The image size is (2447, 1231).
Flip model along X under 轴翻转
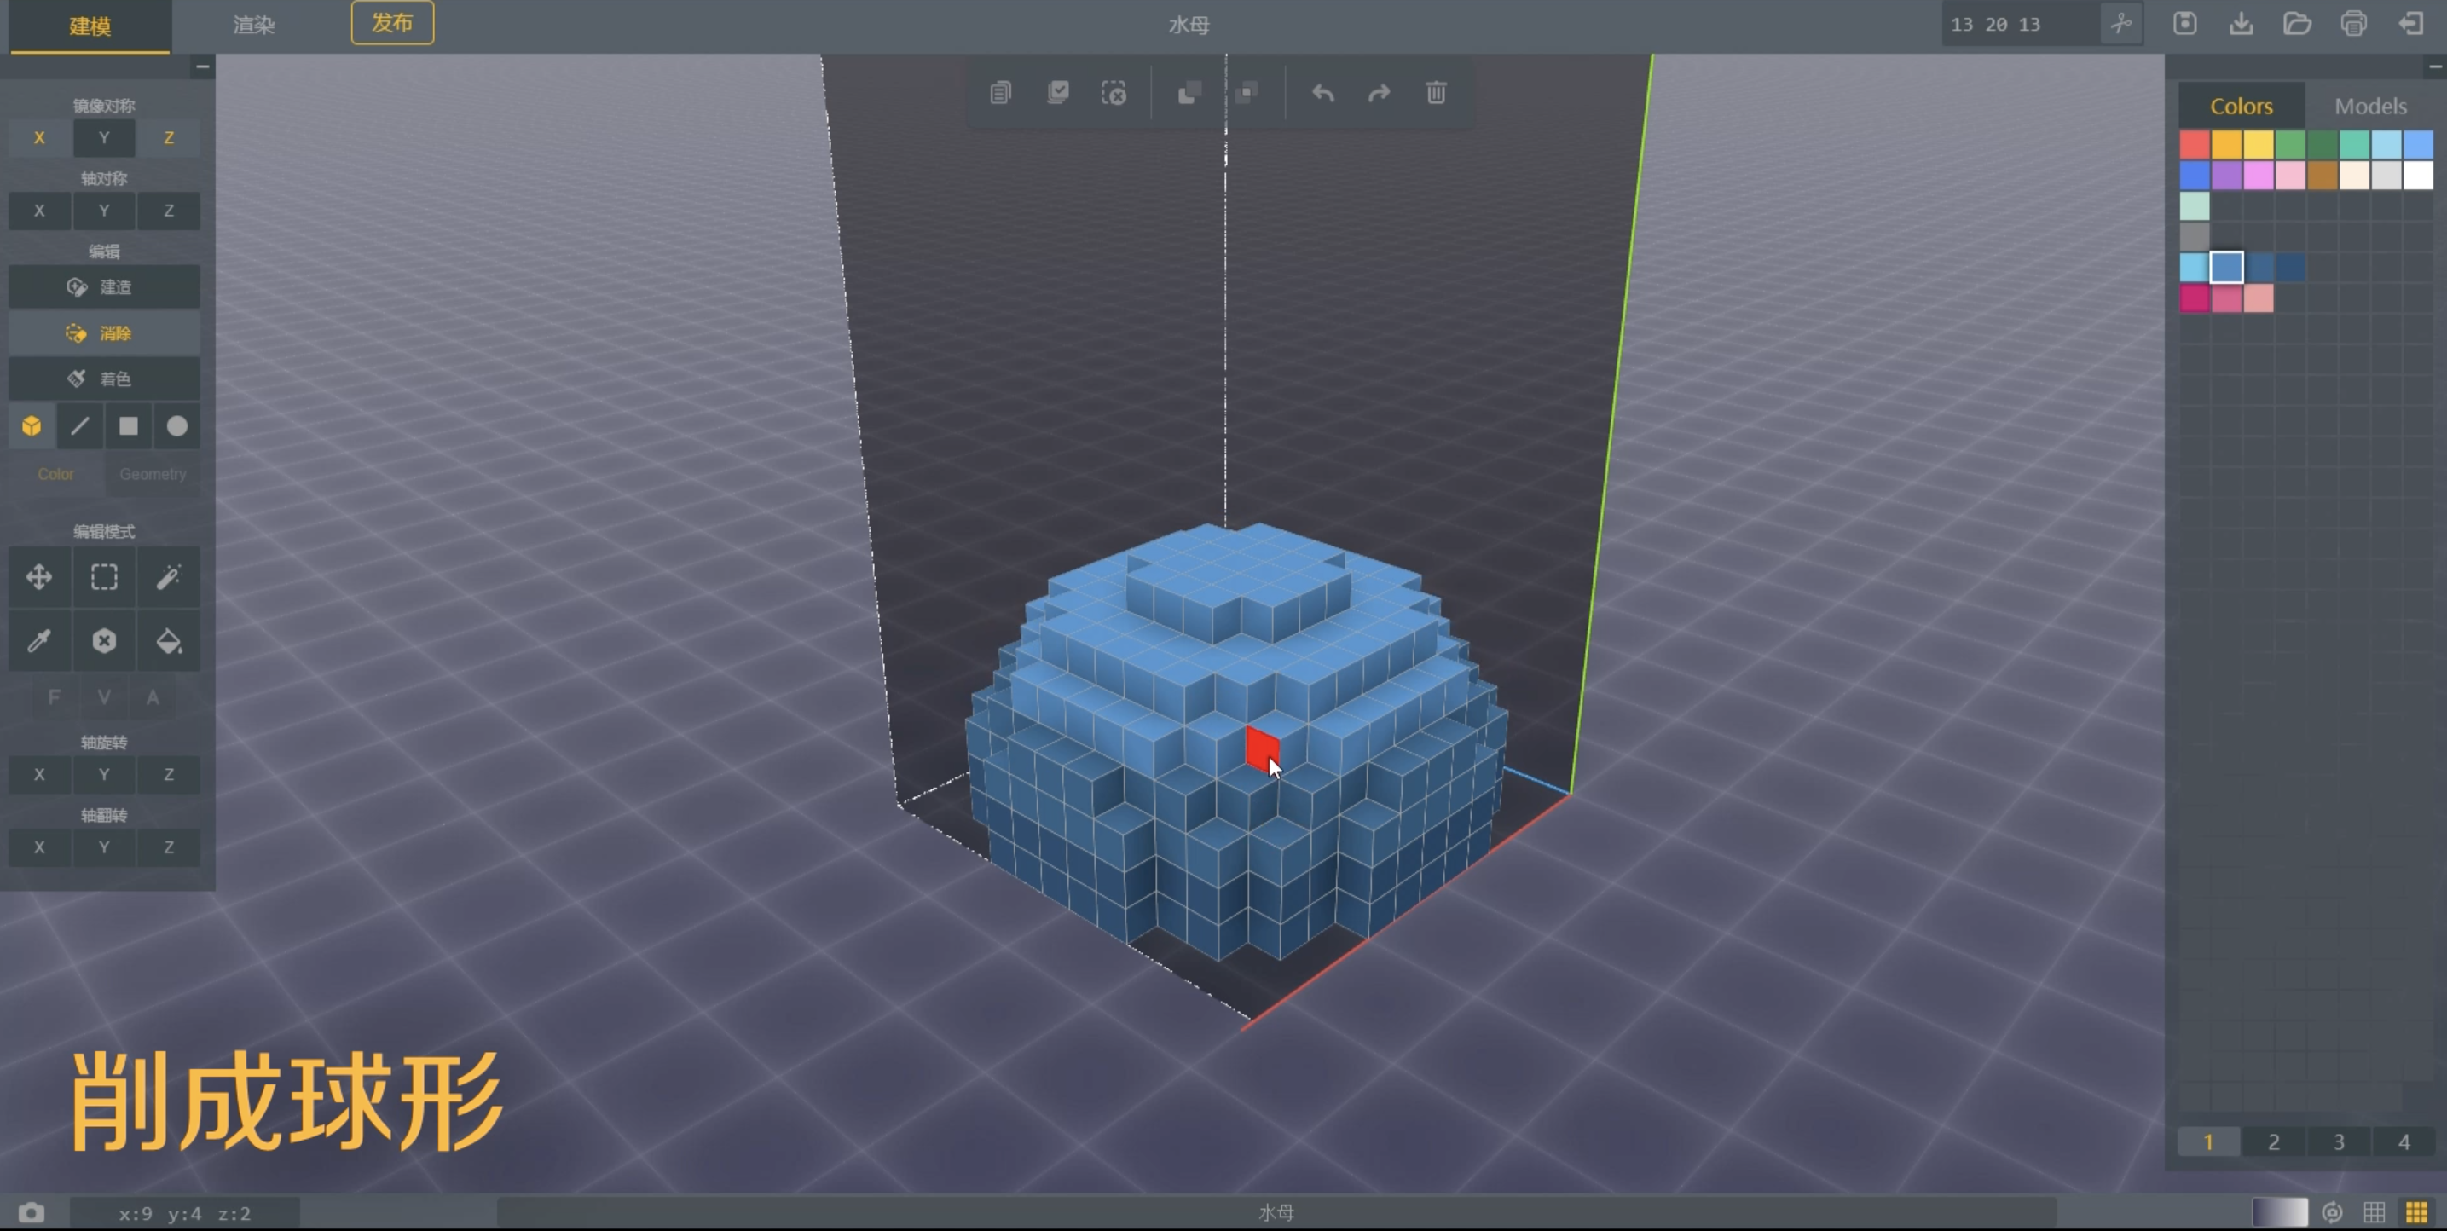coord(39,847)
